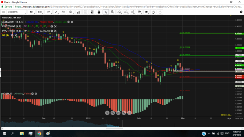
Task: Open File Explorer from the taskbar
Action: pos(22,134)
